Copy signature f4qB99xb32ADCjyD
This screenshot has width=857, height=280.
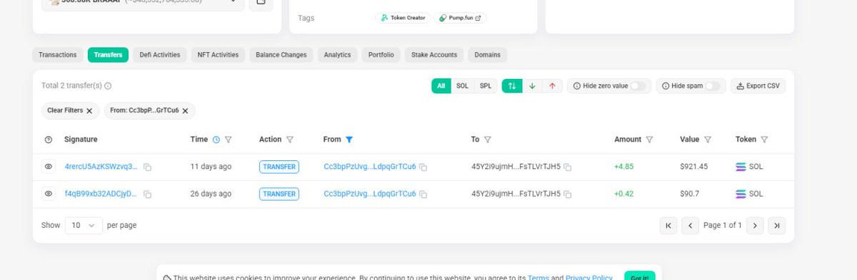[148, 195]
